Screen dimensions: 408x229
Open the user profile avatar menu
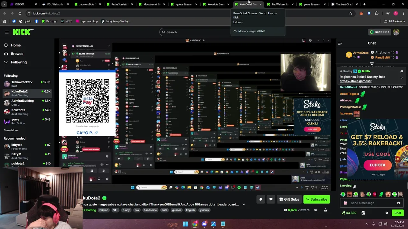click(396, 32)
